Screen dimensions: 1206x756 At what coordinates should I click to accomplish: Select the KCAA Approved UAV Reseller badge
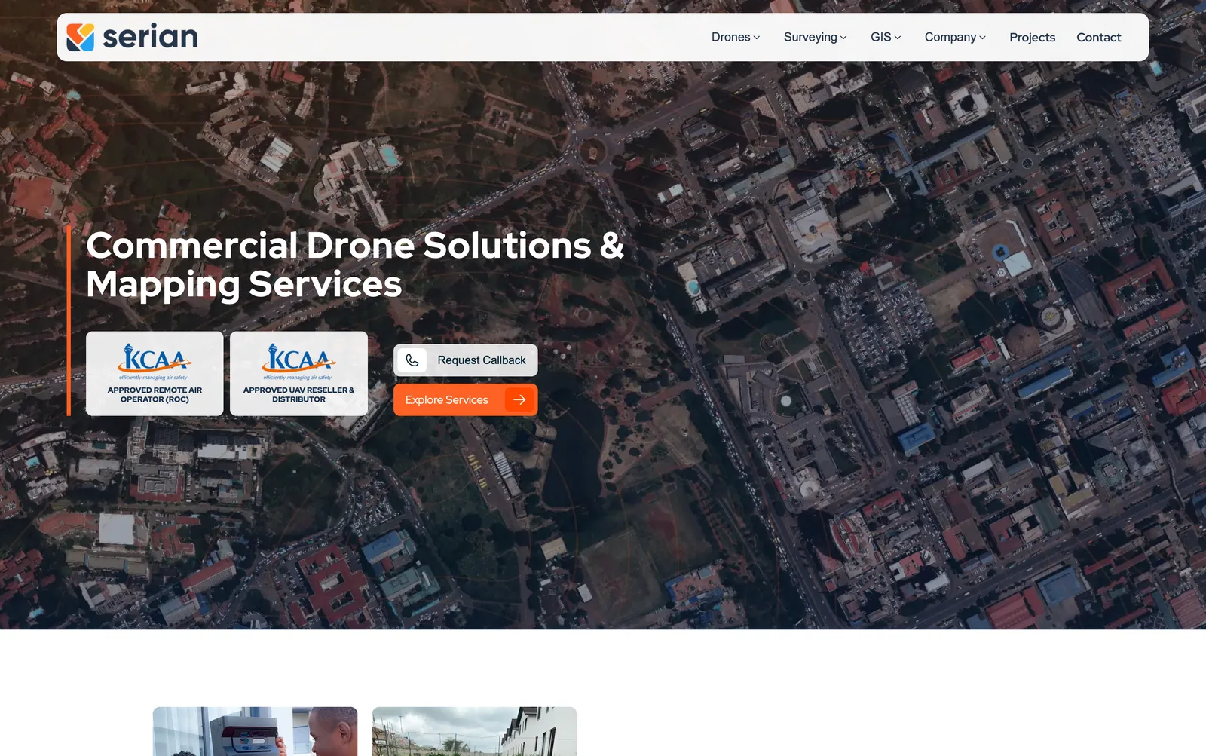(298, 374)
